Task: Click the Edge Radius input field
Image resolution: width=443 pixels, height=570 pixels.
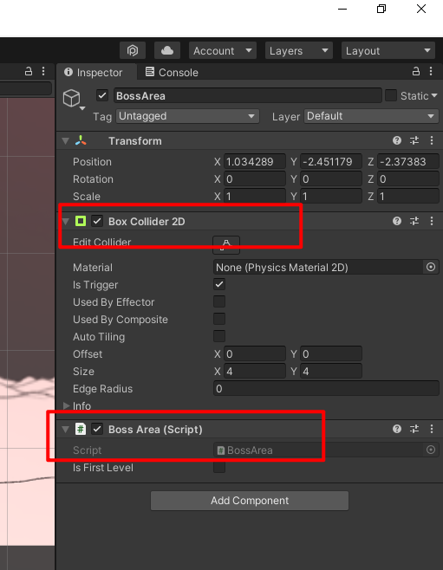Action: (x=326, y=389)
